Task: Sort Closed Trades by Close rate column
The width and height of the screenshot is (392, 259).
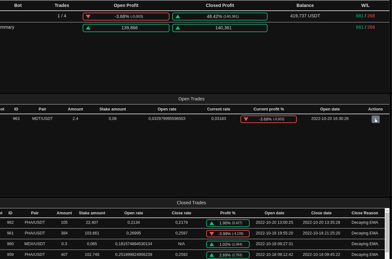Action: tap(181, 213)
